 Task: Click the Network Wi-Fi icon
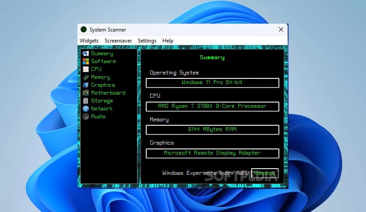[x=86, y=109]
